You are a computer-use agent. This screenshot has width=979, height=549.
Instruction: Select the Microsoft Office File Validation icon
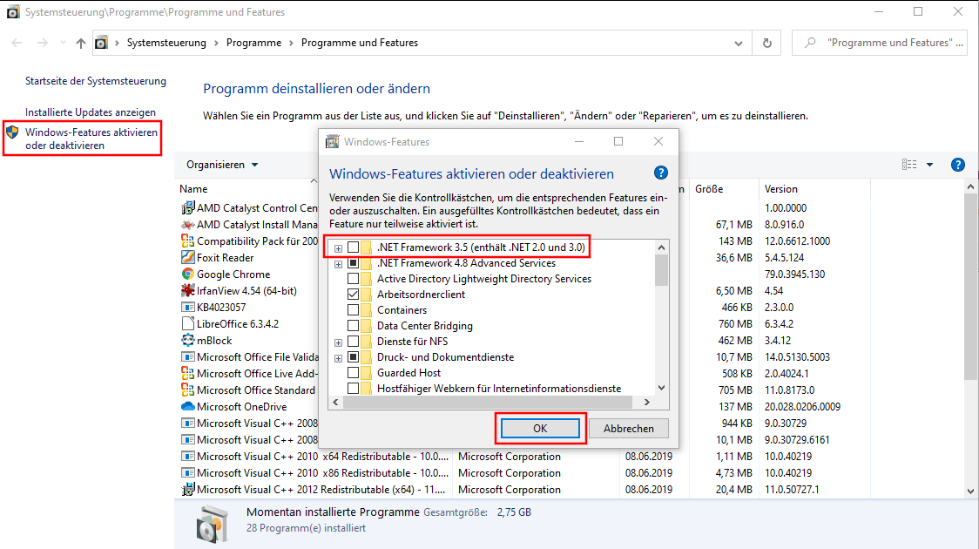187,356
